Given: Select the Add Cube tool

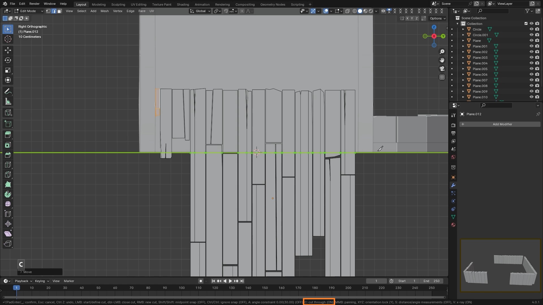Looking at the screenshot, I should [8, 124].
